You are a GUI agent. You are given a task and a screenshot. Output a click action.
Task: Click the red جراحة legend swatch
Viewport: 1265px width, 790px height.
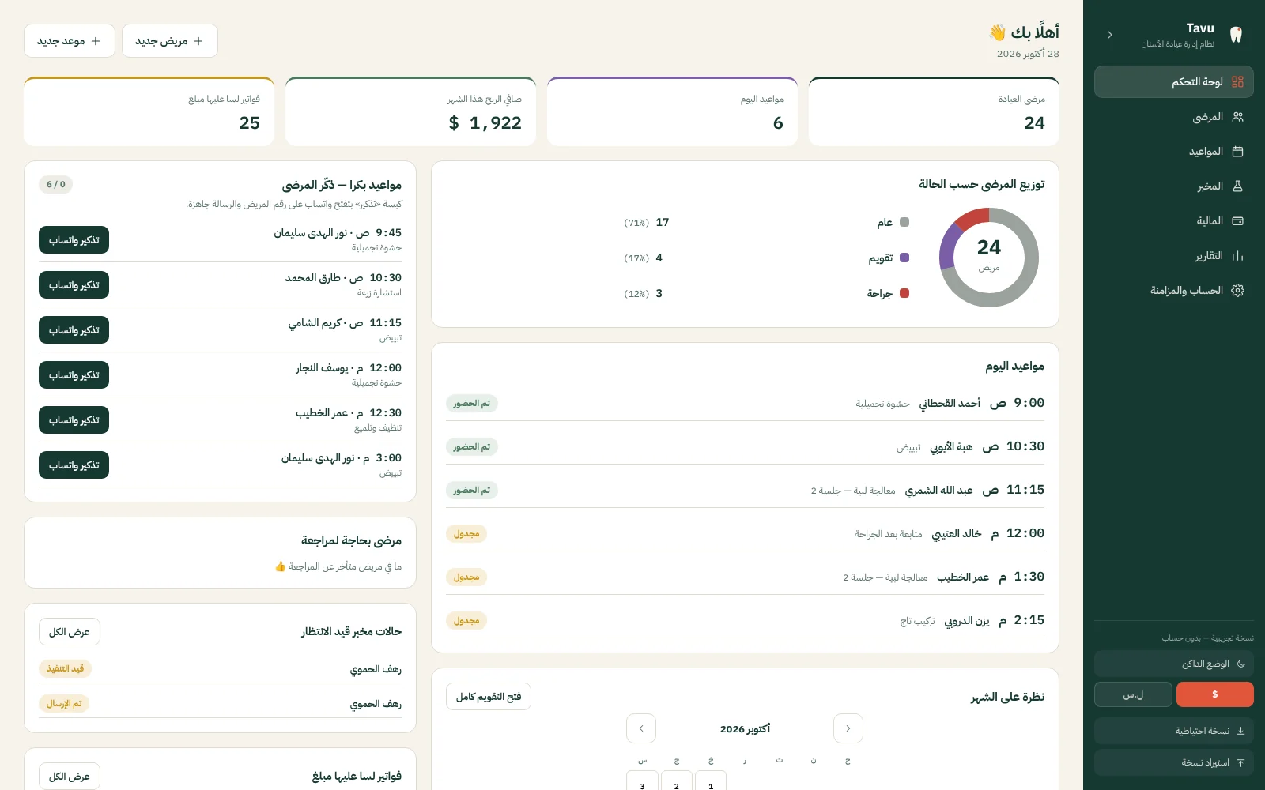tap(904, 293)
